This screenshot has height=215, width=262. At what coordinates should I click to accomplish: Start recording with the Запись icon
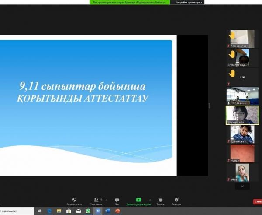(x=161, y=200)
